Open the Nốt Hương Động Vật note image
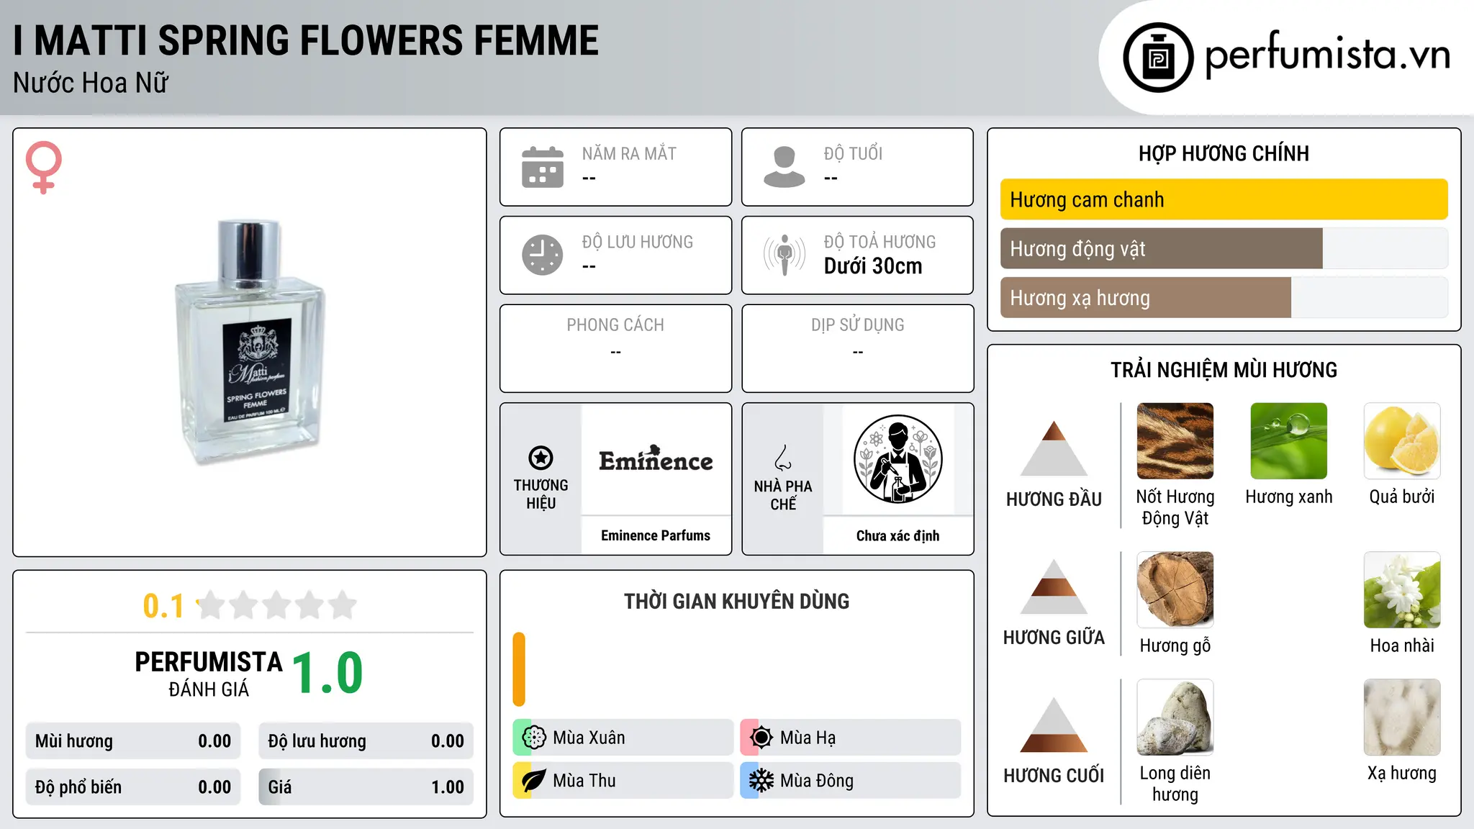Screen dimensions: 1474x829 click(1175, 441)
